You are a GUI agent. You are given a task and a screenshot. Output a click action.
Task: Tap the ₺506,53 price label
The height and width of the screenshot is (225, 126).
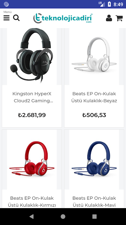94,115
